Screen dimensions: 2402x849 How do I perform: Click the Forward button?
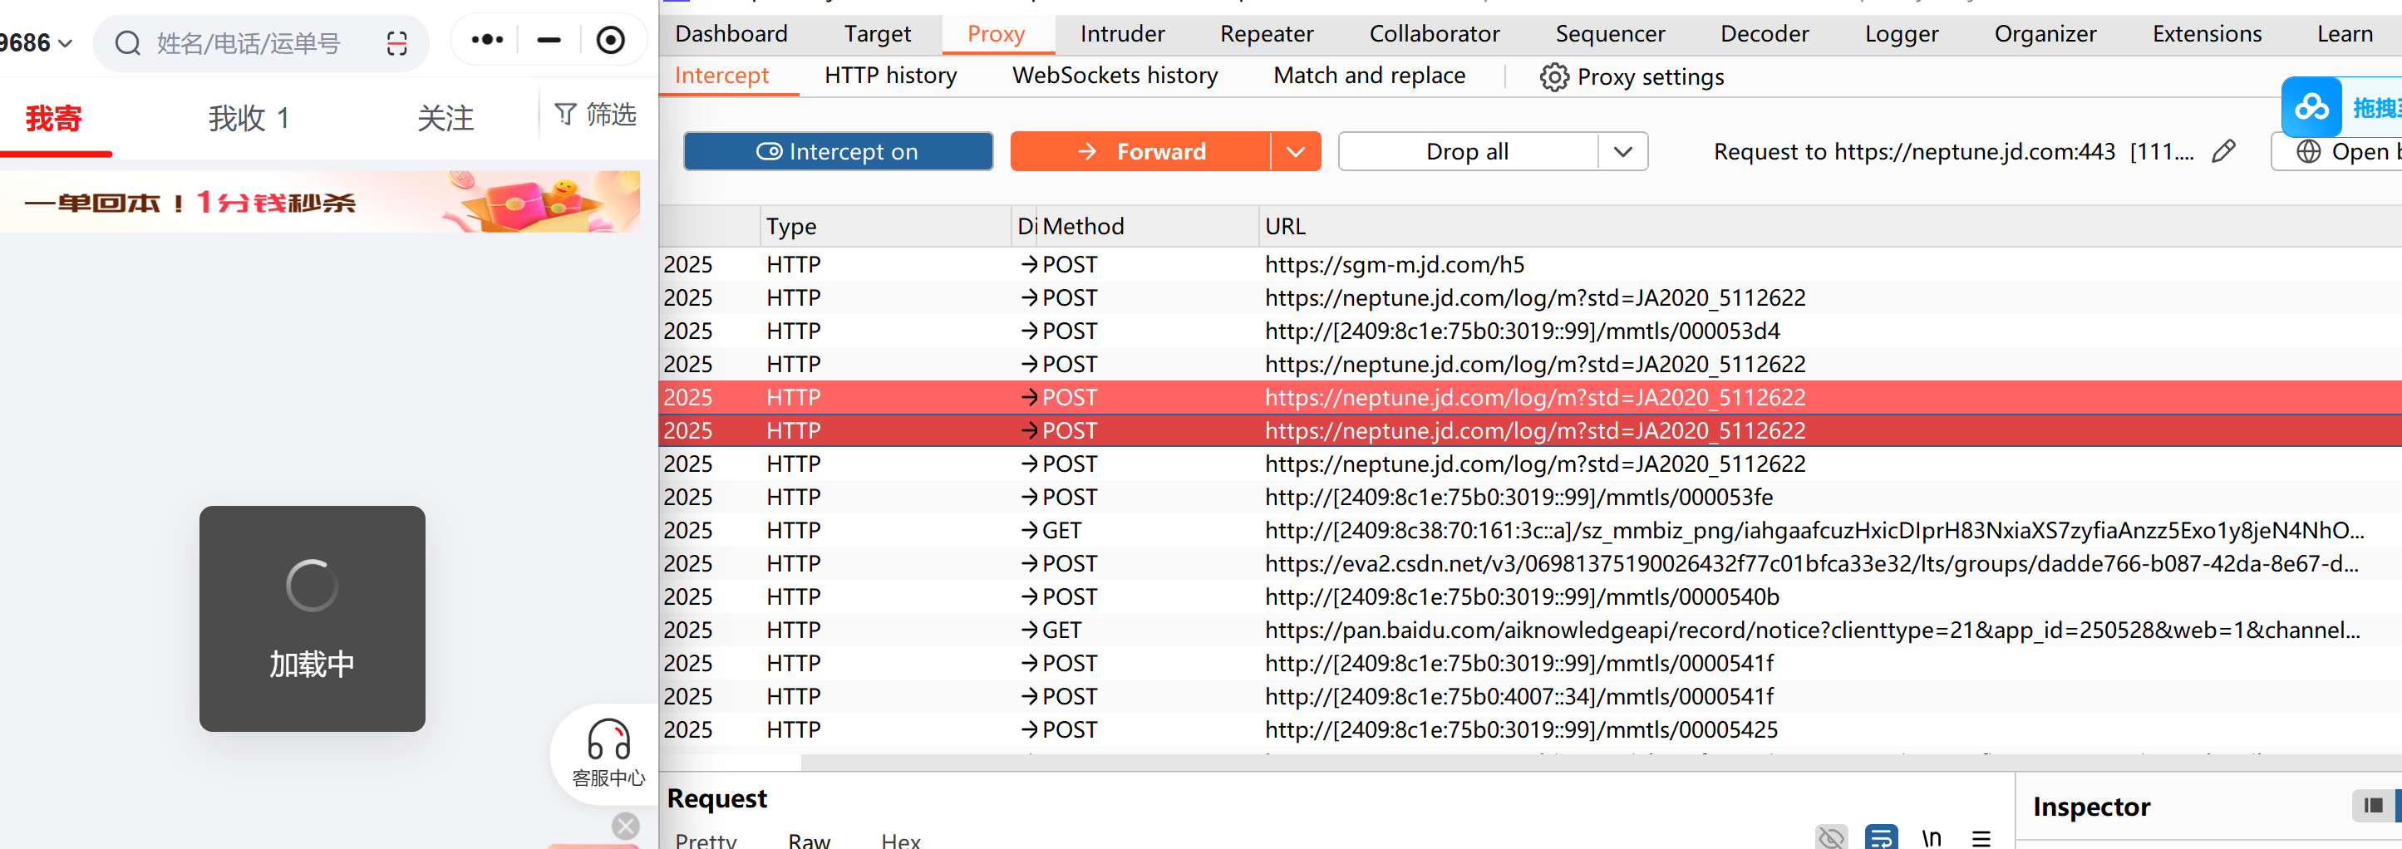tap(1140, 151)
